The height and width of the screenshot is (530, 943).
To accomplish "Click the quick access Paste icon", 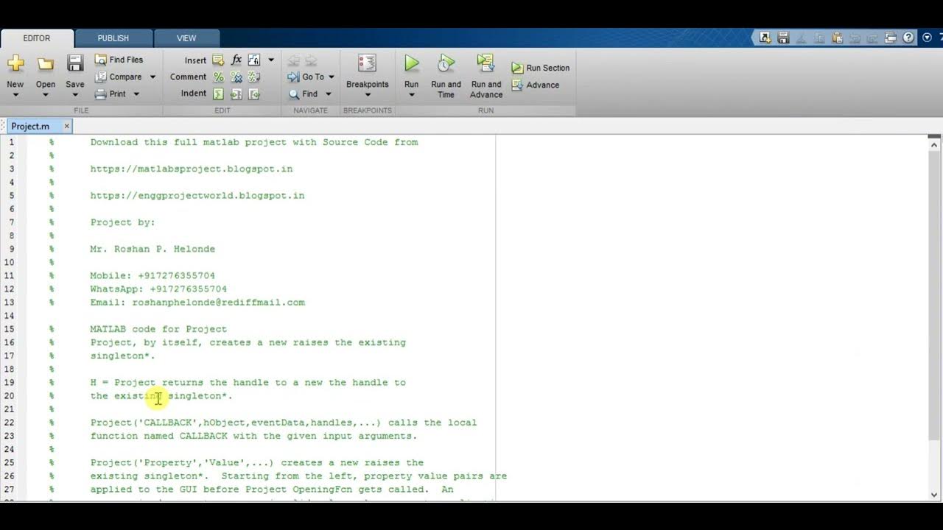I will (837, 38).
